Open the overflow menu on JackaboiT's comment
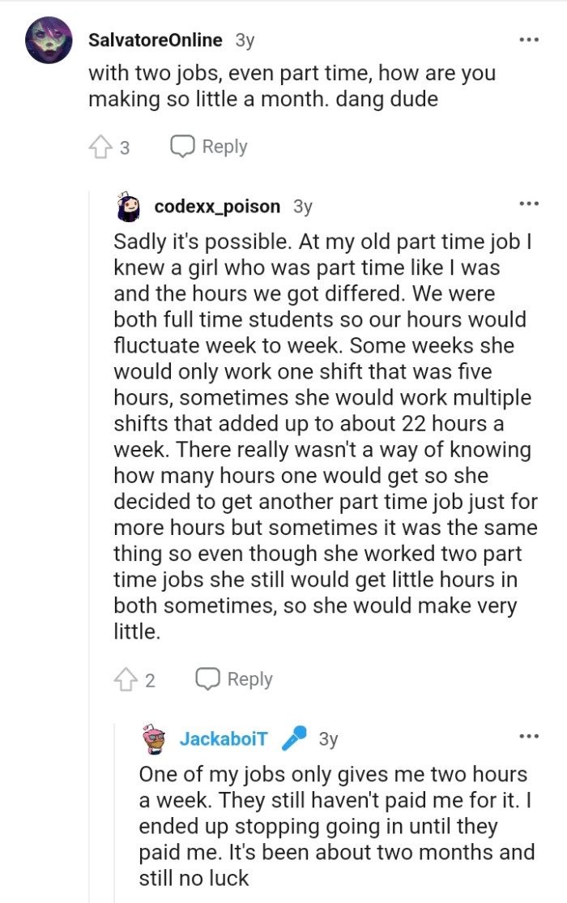This screenshot has width=567, height=903. click(530, 735)
